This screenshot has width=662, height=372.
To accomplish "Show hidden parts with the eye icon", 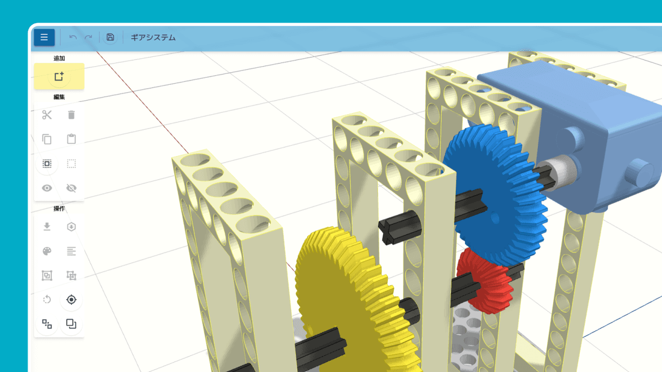I will click(47, 188).
